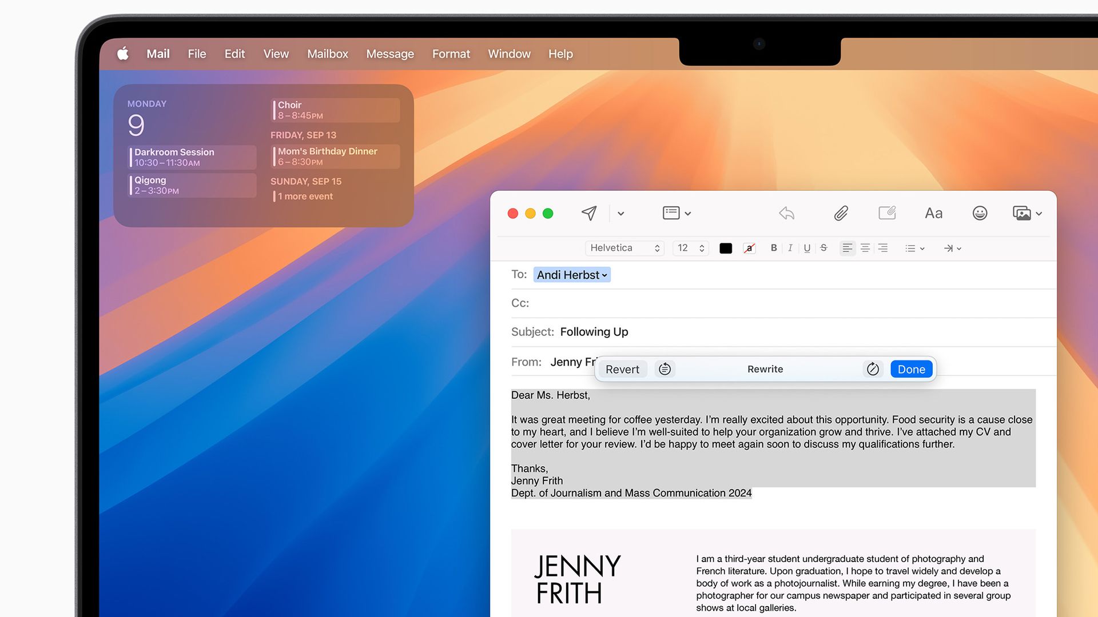The height and width of the screenshot is (617, 1098).
Task: Expand the send options chevron
Action: 621,214
